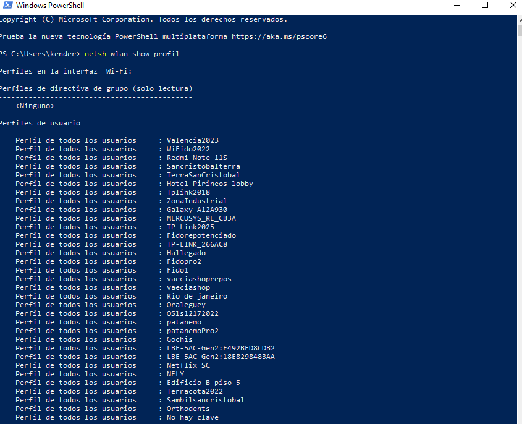Viewport: 522px width, 424px height.
Task: Click the profile 'TP-LINK_266AC8'
Action: click(196, 245)
